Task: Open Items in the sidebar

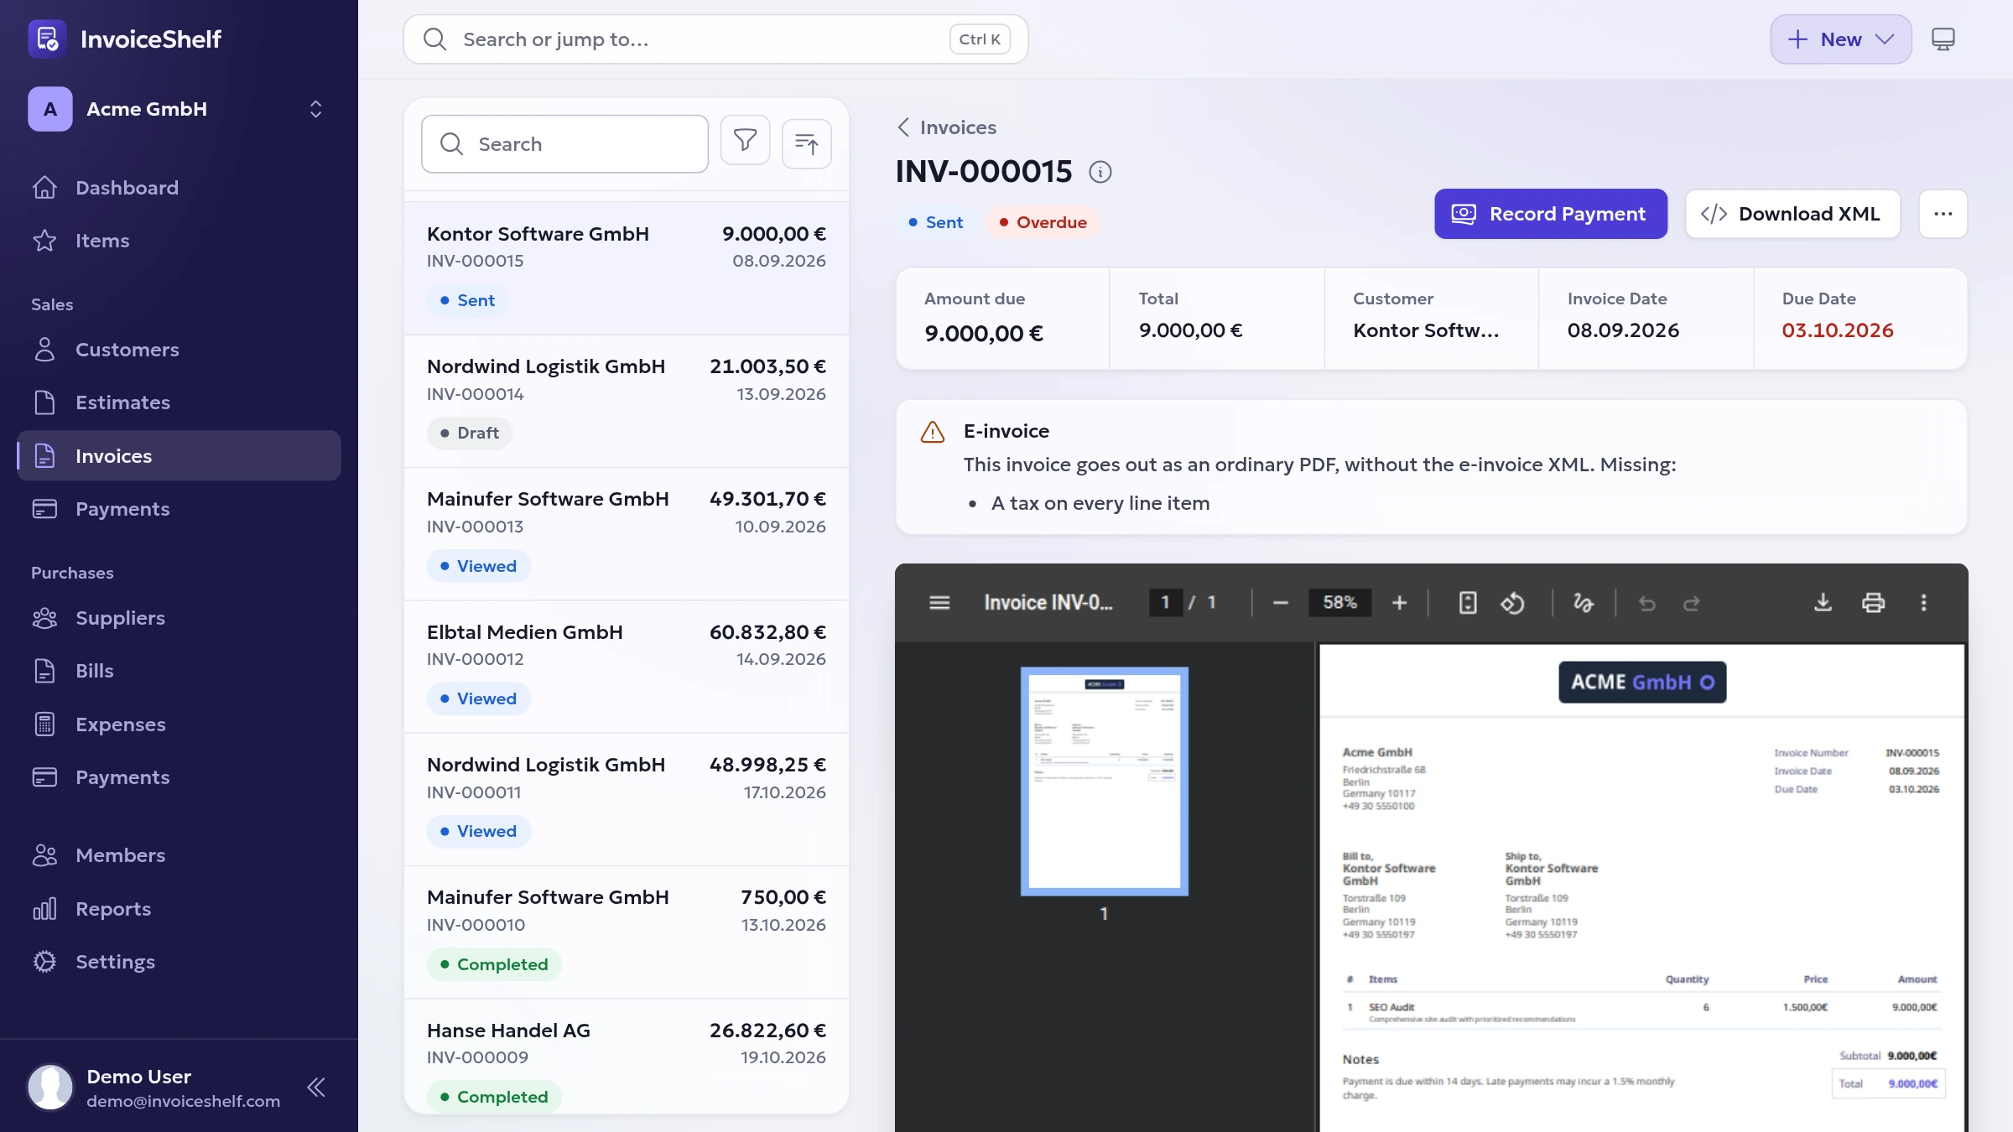Action: (179, 241)
